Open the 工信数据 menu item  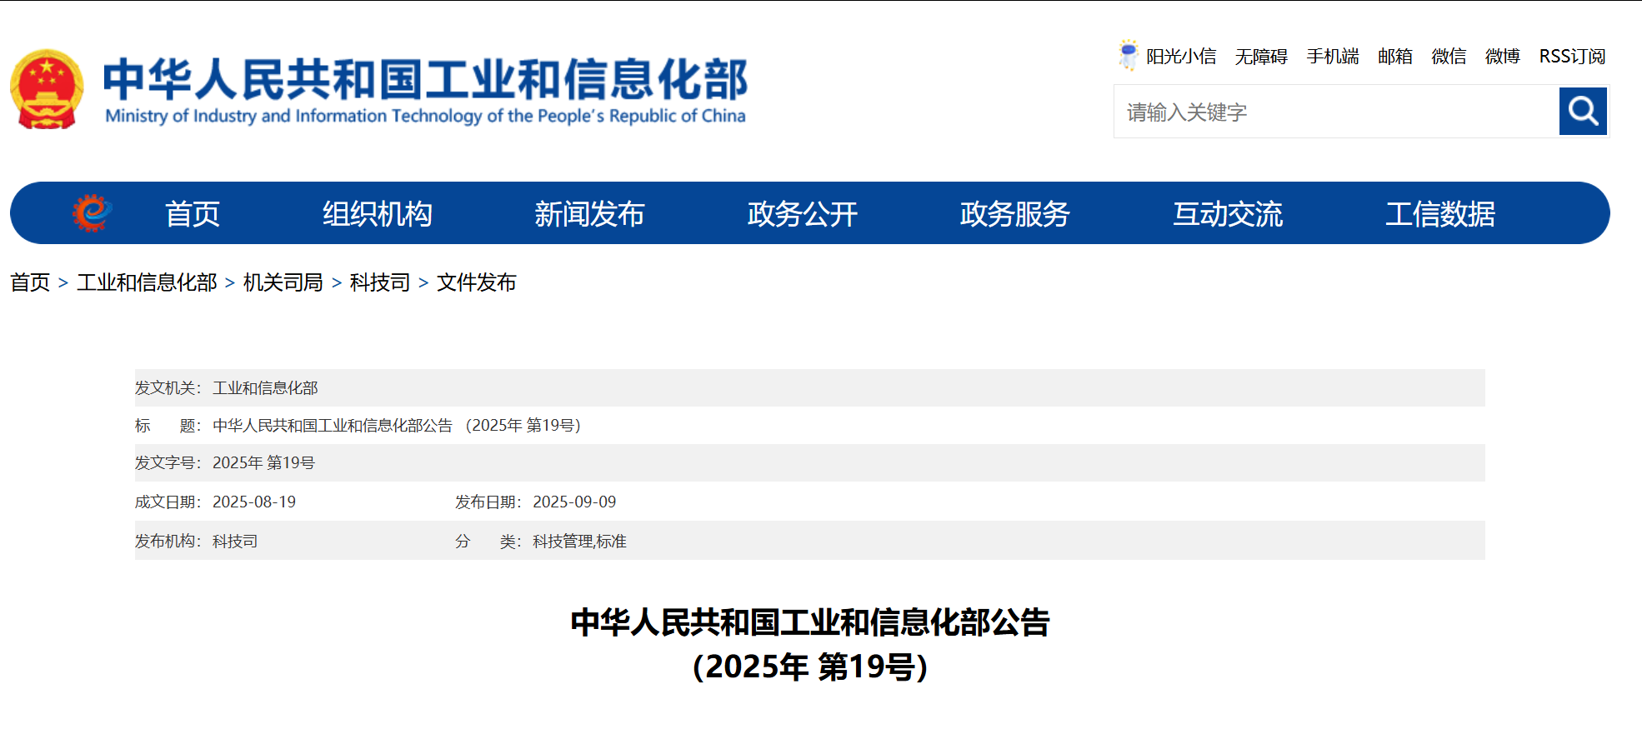(1439, 214)
